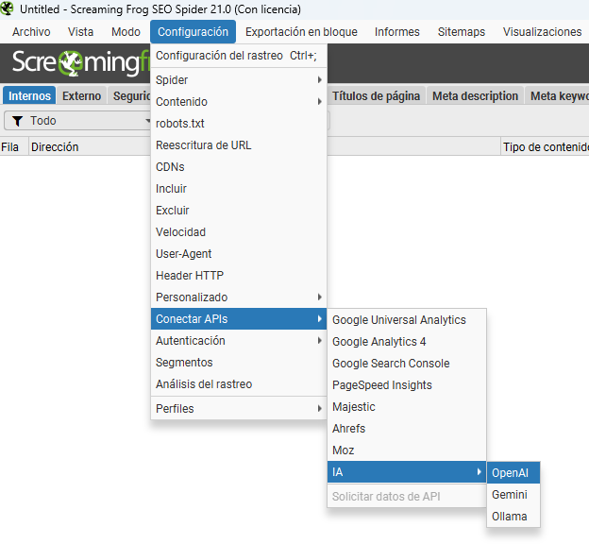The image size is (589, 544).
Task: Close the Configuración menu
Action: [x=193, y=32]
